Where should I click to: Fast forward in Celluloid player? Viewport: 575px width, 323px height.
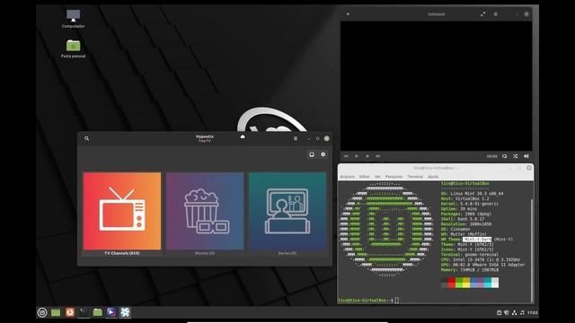377,156
